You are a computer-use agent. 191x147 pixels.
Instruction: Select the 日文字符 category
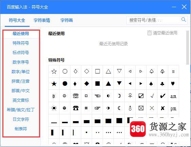(x=21, y=119)
